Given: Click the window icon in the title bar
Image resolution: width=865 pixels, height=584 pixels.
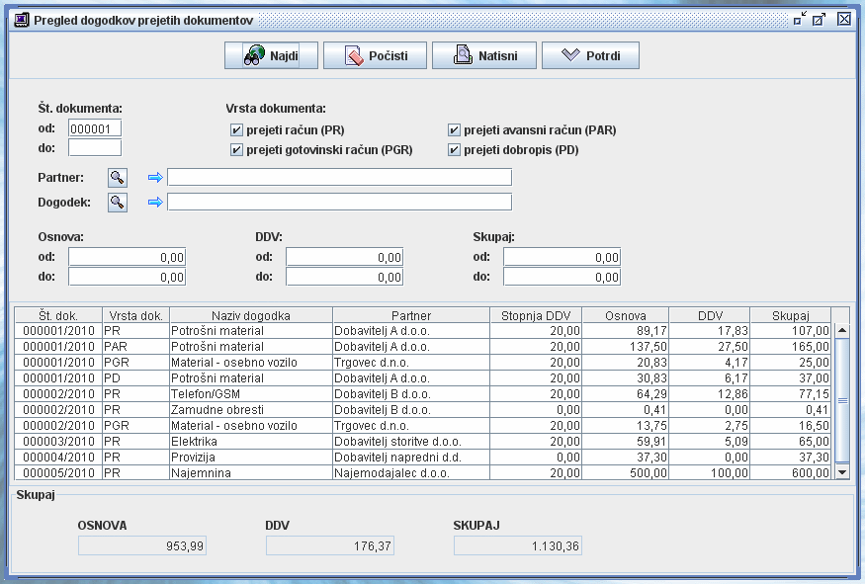Looking at the screenshot, I should pyautogui.click(x=21, y=19).
